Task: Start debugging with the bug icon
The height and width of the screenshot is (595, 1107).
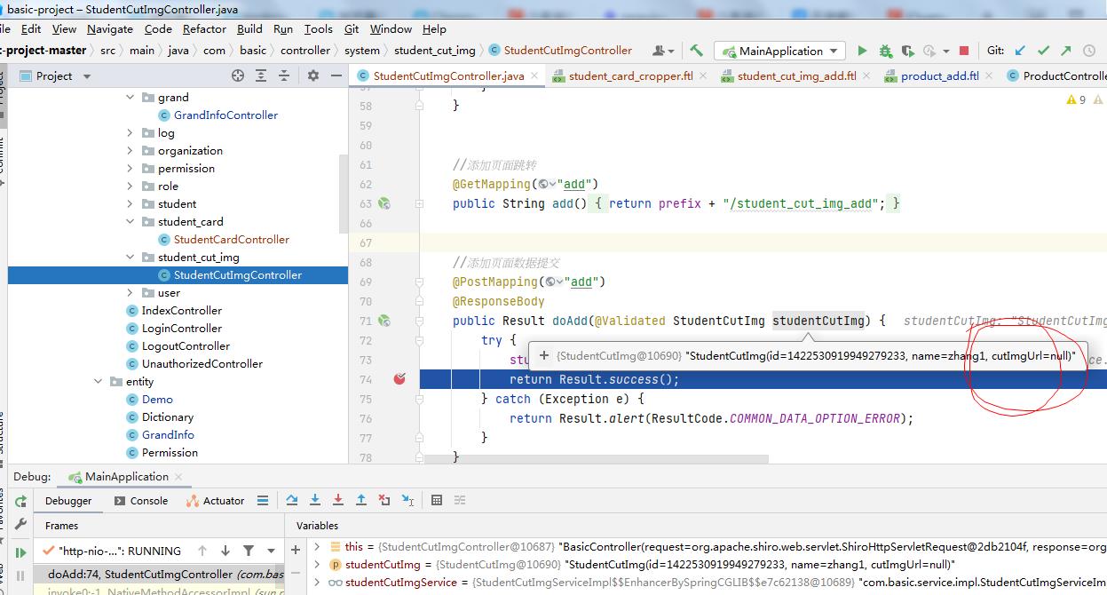Action: (x=885, y=51)
